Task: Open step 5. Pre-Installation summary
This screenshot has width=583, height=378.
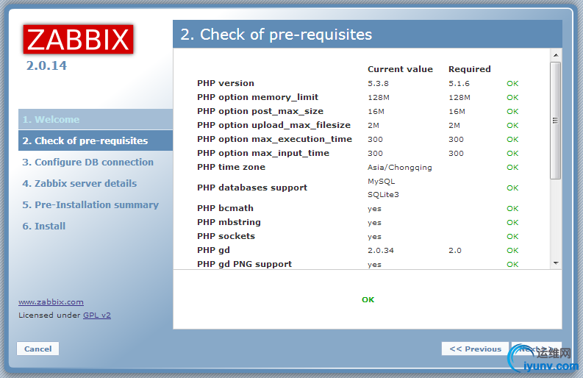Action: [90, 204]
